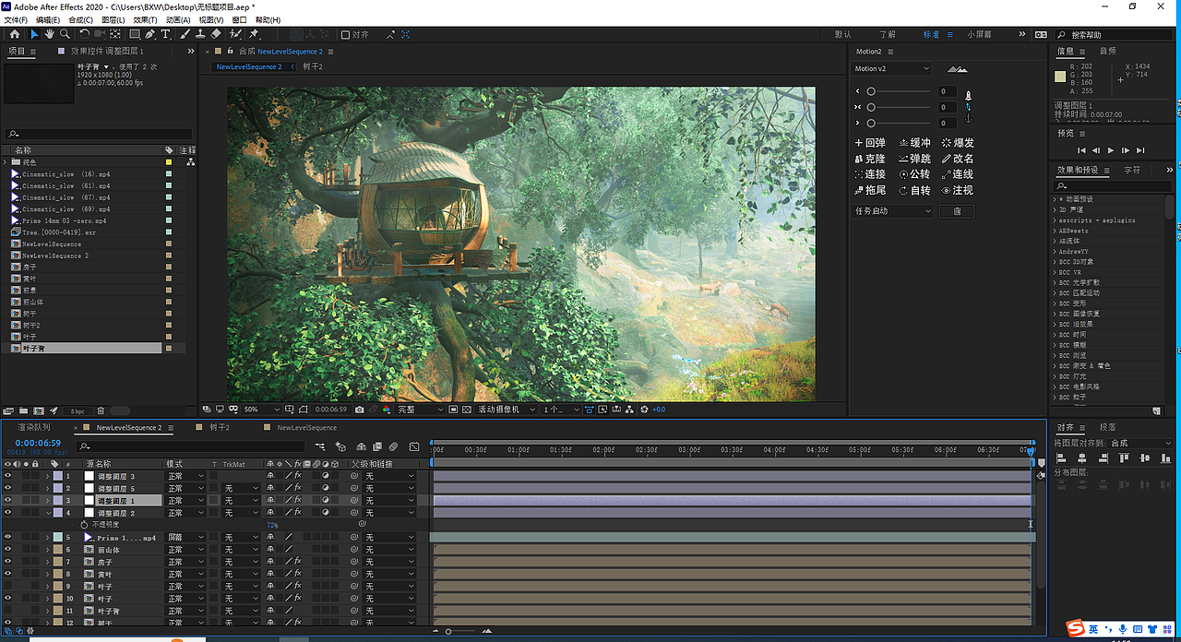This screenshot has width=1181, height=642.
Task: Collapse layer 4 调整图层 2 properties
Action: [48, 513]
